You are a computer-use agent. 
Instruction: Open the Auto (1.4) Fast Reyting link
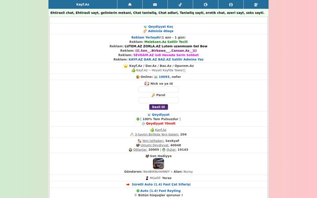coord(160,191)
